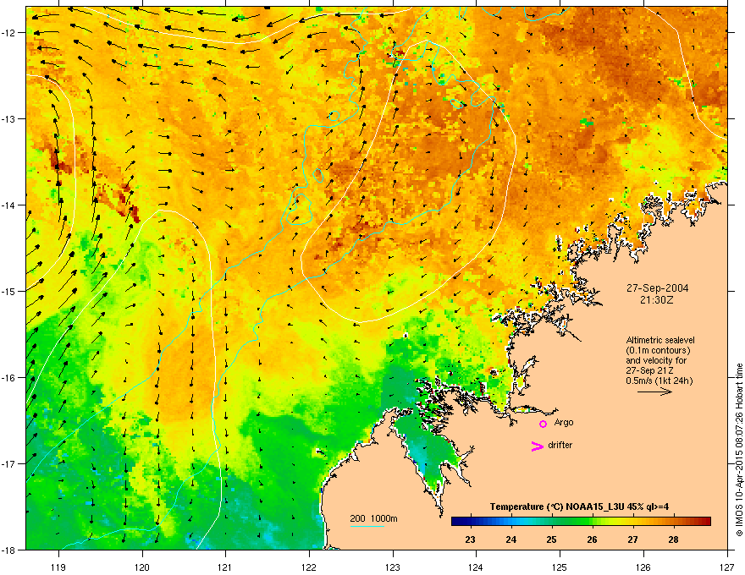
Task: Click the 'Altimetric sealevel' caption line
Action: [660, 340]
